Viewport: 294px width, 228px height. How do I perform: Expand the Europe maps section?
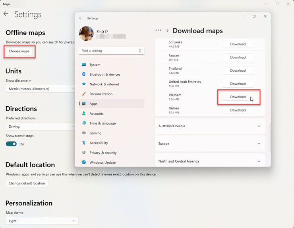pyautogui.click(x=209, y=144)
